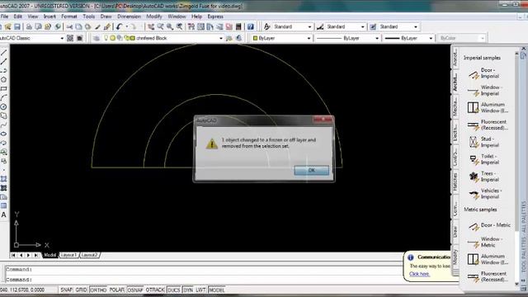This screenshot has height=297, width=528.
Task: Click OK in the AutoCAD warning dialog
Action: point(312,170)
